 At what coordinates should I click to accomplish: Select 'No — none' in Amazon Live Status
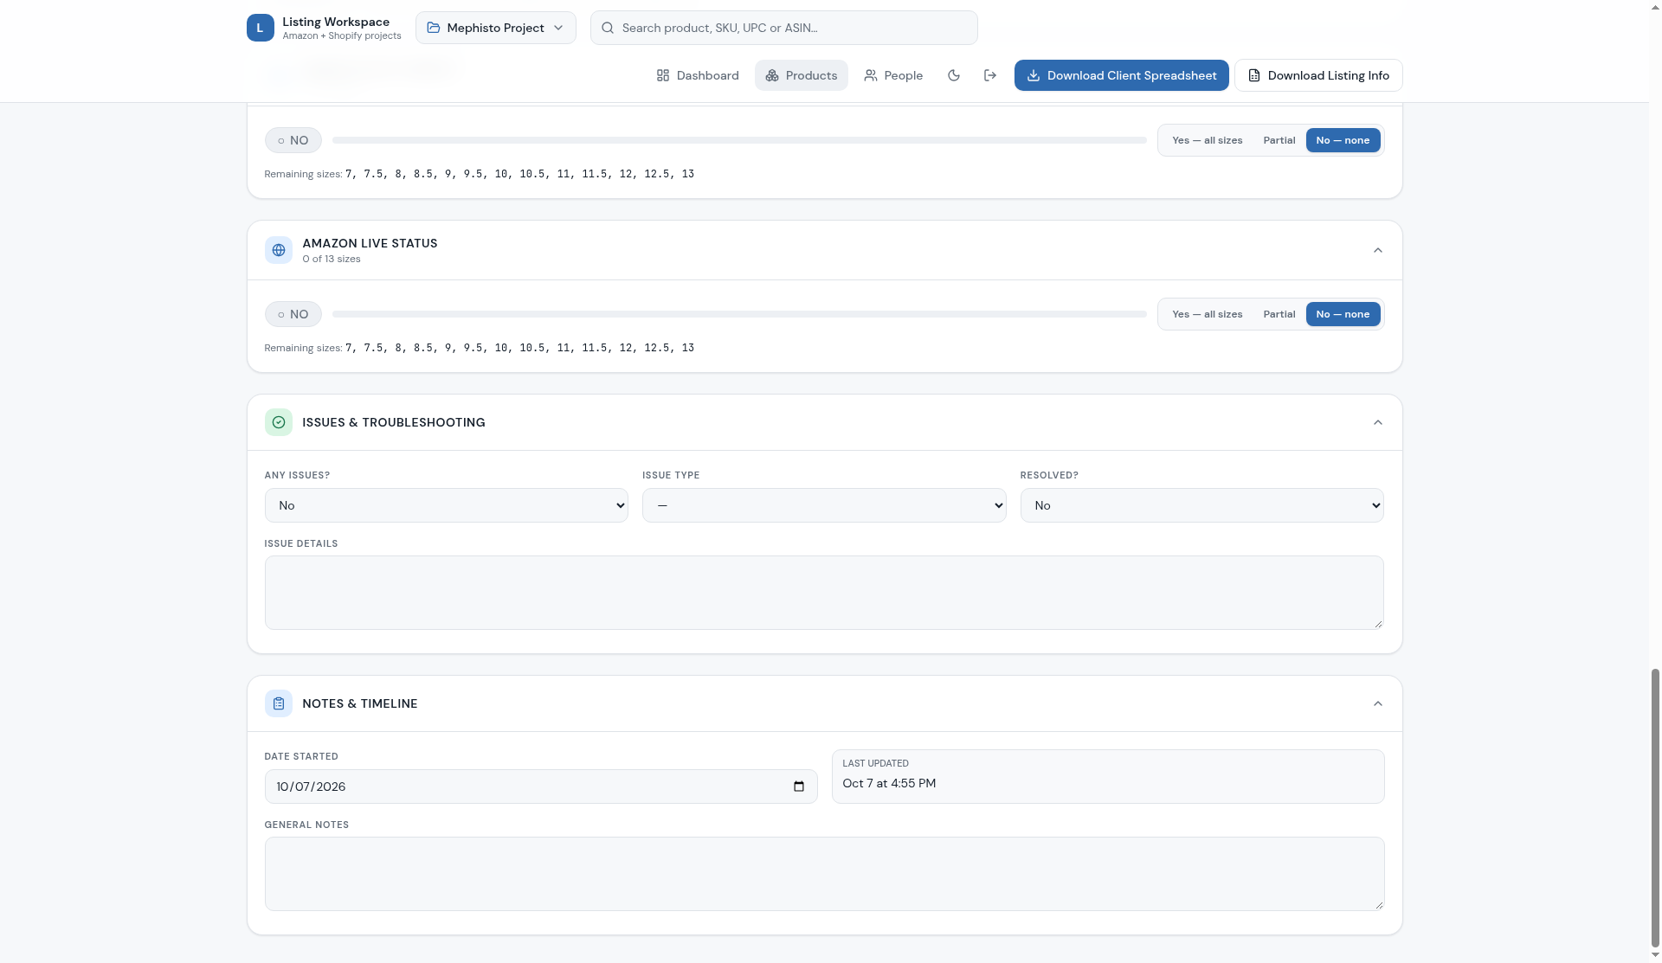coord(1343,314)
